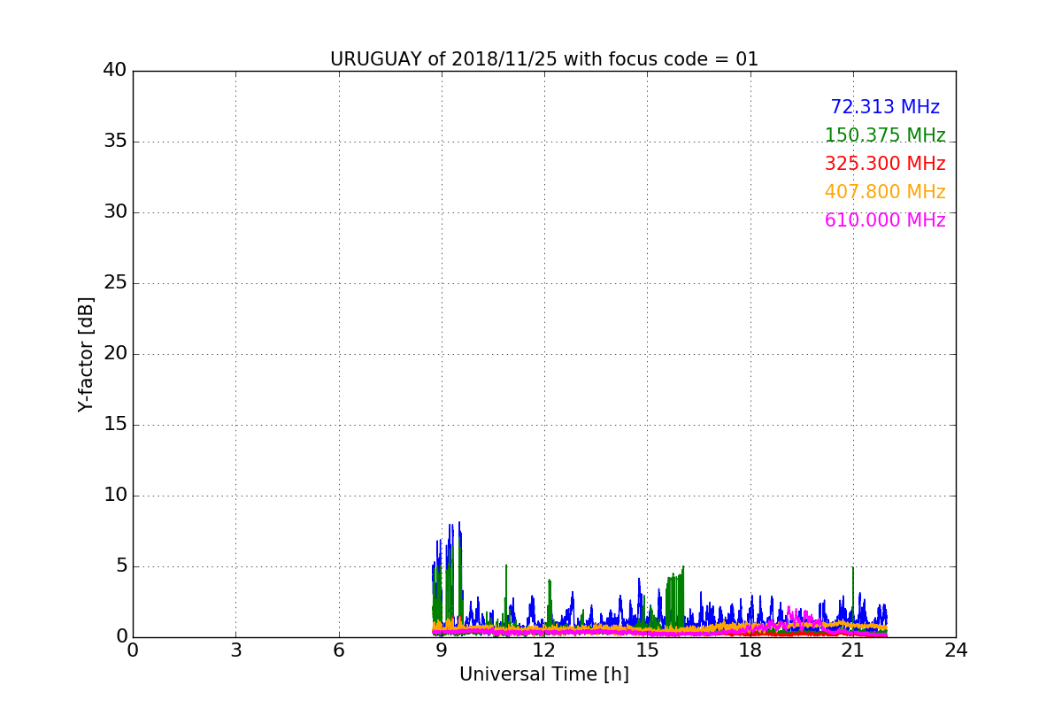Click the chart title URUGUAY of 2018/11/25
This screenshot has height=708, width=1062.
pyautogui.click(x=544, y=59)
